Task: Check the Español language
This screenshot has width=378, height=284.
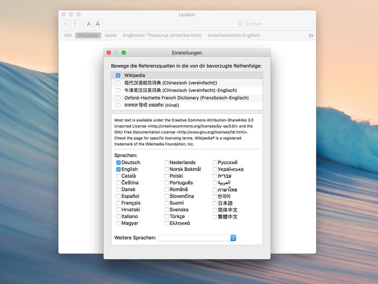Action: 118,196
